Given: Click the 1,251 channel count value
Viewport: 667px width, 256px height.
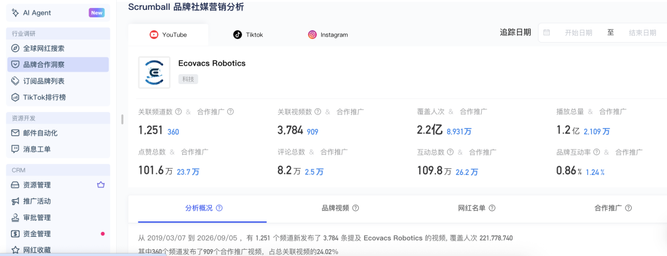Looking at the screenshot, I should click(151, 130).
